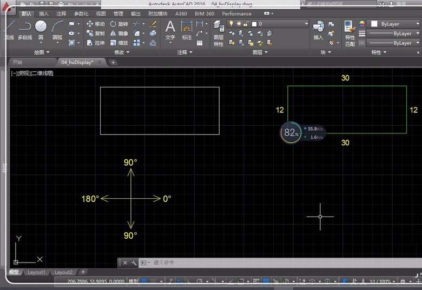Select the Mirror (镜像) tool

(x=118, y=33)
